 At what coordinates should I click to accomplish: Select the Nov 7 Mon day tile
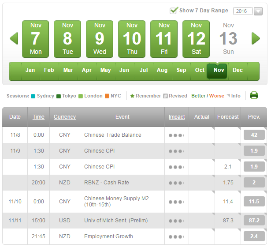point(36,39)
